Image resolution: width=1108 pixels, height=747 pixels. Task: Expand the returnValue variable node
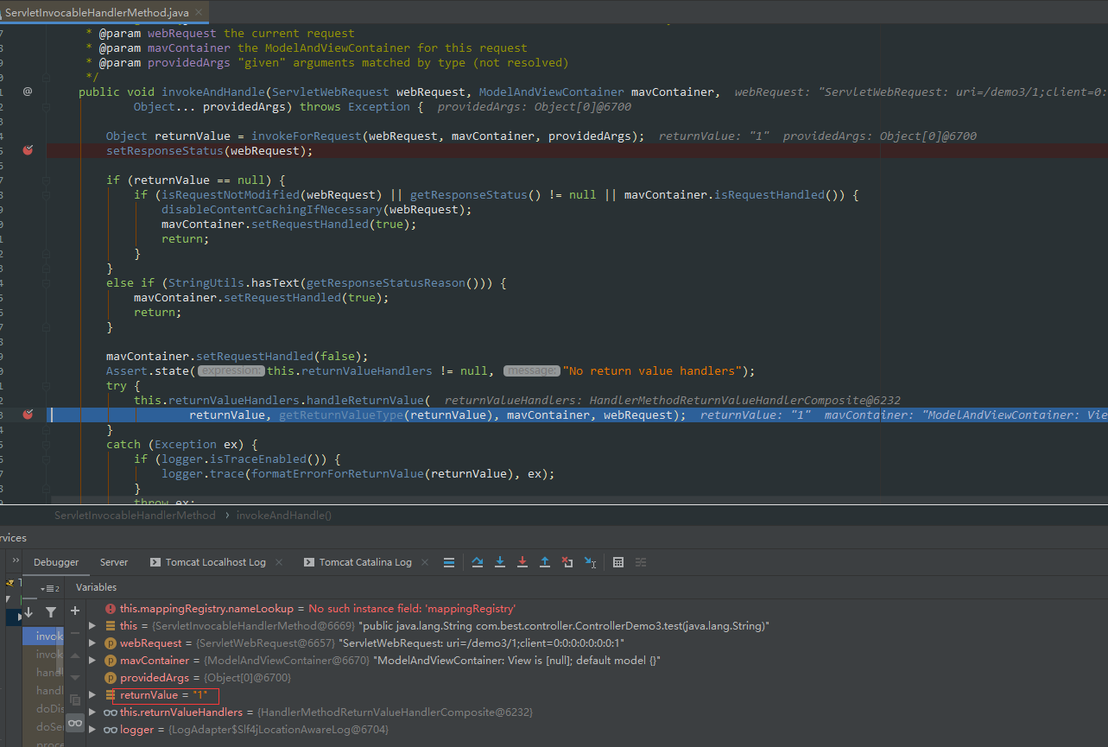[92, 695]
